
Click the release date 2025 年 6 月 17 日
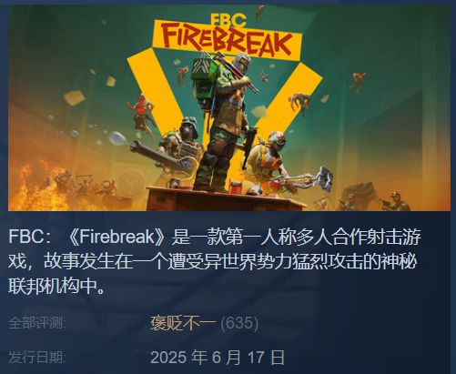(218, 358)
